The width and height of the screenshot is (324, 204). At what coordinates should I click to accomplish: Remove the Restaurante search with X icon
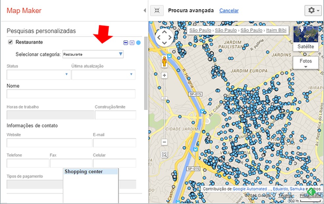pyautogui.click(x=132, y=43)
